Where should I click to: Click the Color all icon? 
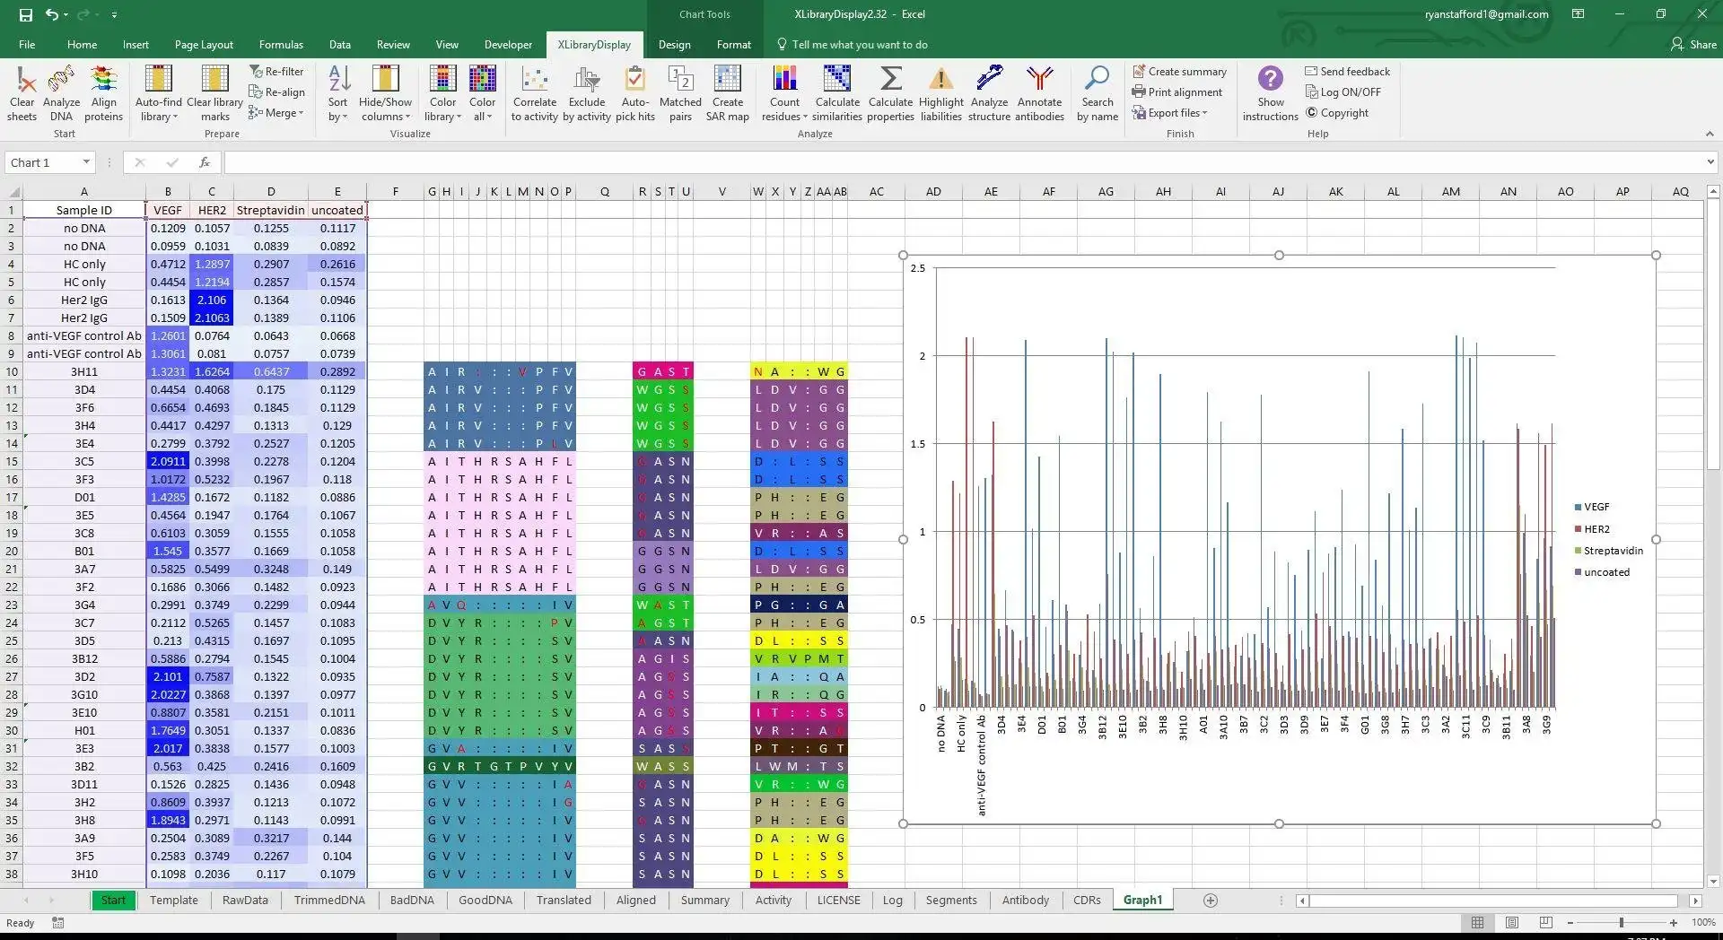482,93
